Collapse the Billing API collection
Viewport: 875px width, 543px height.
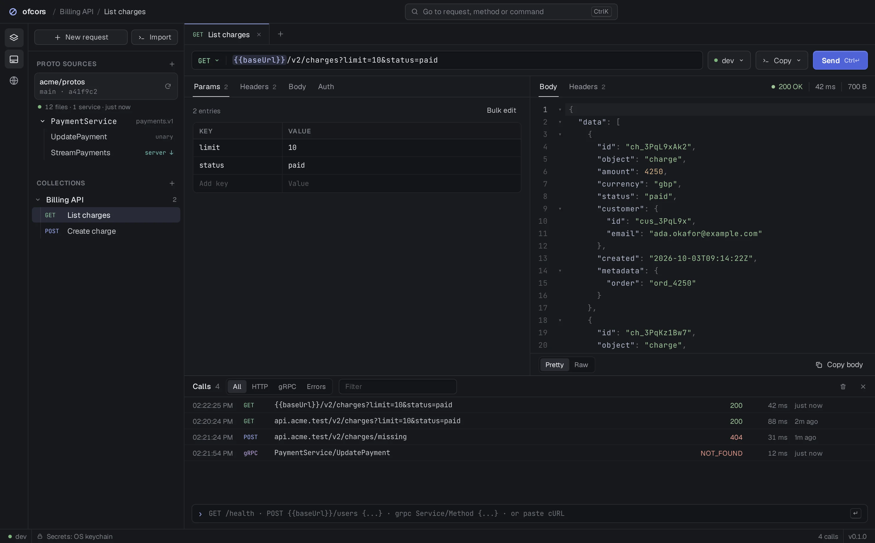(x=38, y=200)
